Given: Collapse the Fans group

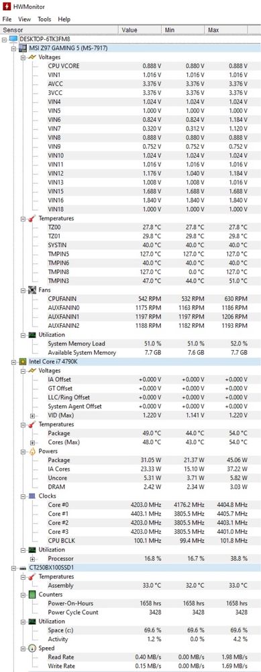Looking at the screenshot, I should [23, 290].
